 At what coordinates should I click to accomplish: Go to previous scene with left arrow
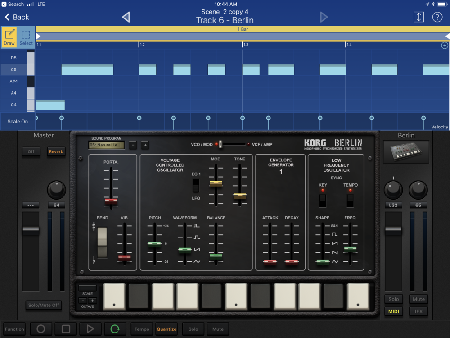tap(126, 17)
